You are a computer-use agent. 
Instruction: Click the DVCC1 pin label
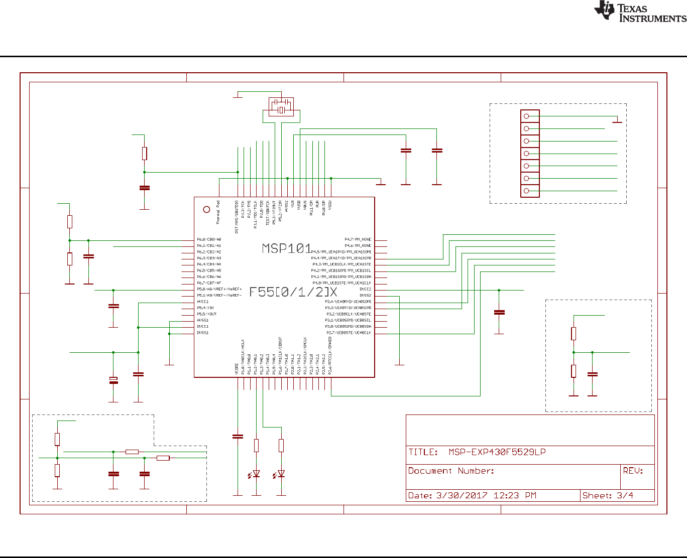click(x=203, y=327)
